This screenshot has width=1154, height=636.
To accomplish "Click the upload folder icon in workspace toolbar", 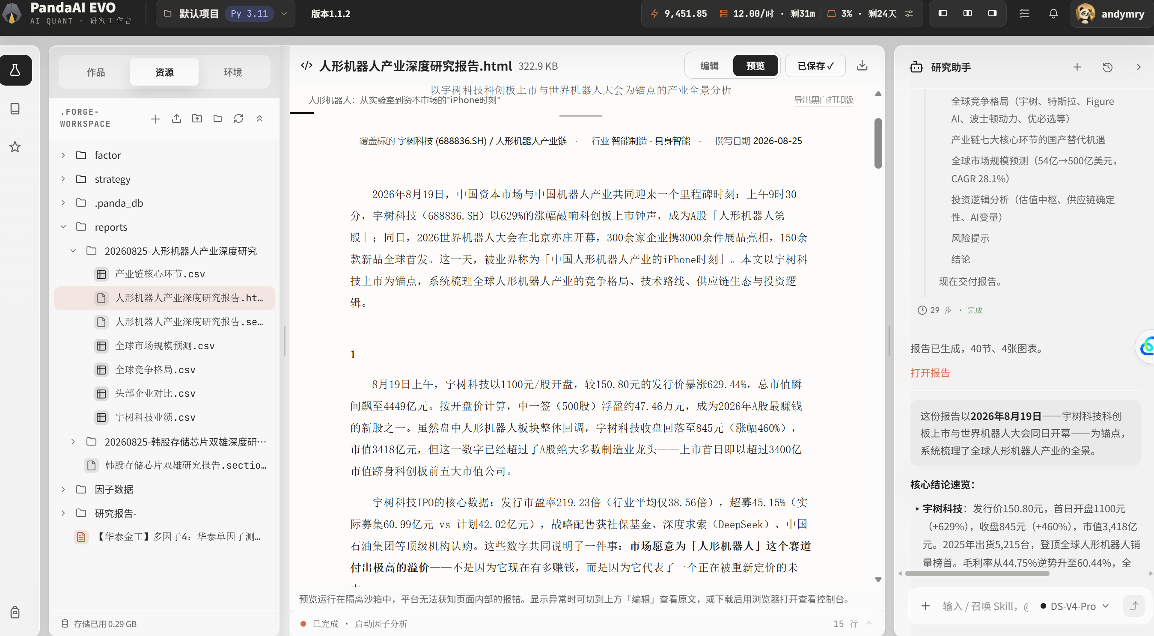I will pos(197,119).
